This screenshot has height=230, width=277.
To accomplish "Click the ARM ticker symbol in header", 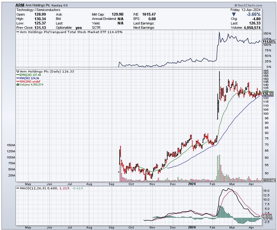I will click(20, 6).
